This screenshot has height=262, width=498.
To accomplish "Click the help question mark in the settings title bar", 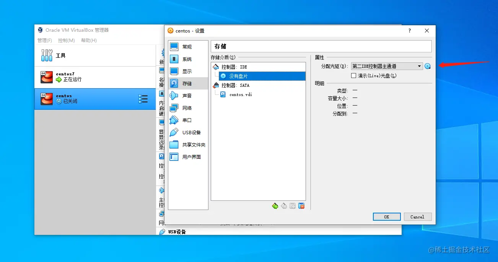I will coord(410,31).
